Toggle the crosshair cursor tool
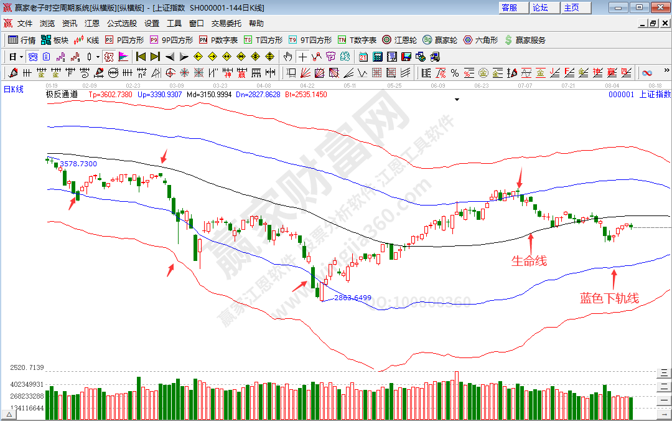This screenshot has height=421, width=672. coord(302,57)
